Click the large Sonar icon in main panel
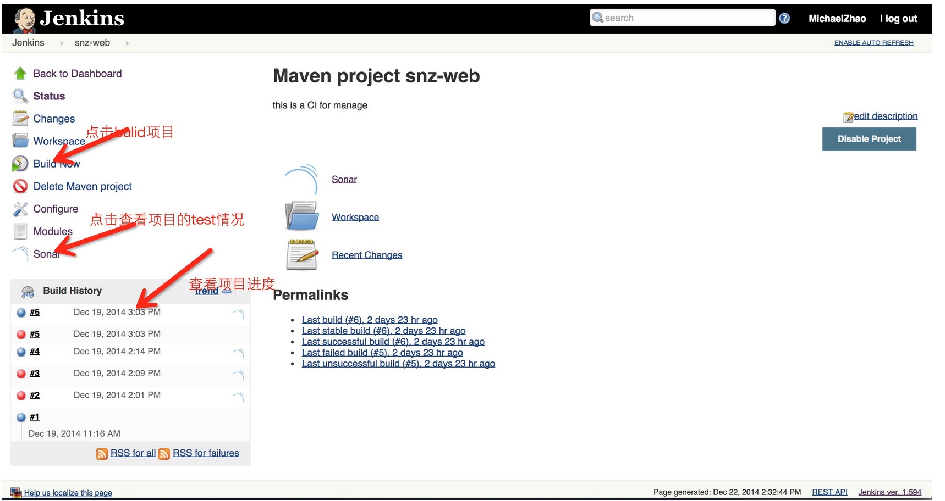Viewport: 945px width, 501px height. click(x=302, y=179)
